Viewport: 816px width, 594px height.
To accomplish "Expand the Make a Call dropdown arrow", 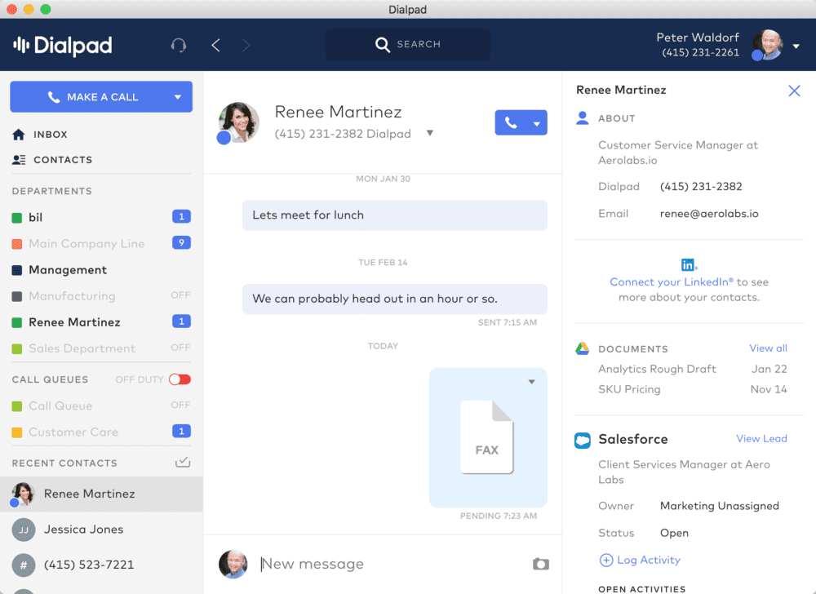I will click(178, 97).
